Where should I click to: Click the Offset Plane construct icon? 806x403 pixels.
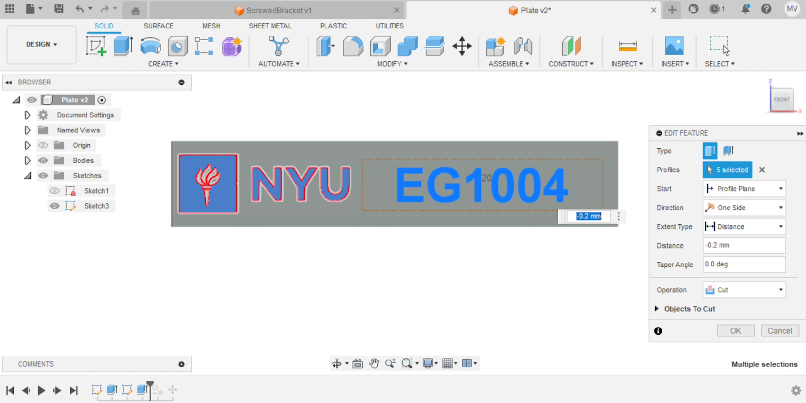point(571,46)
